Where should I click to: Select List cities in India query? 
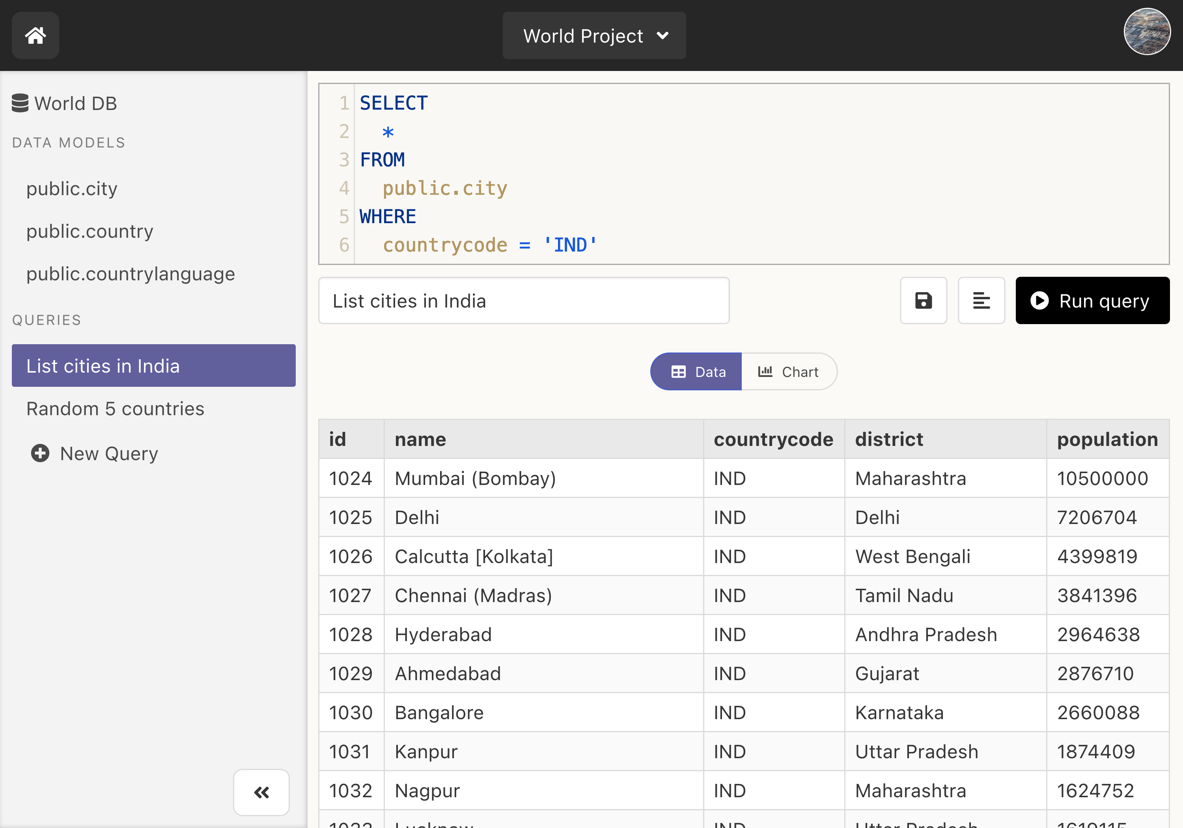point(154,365)
